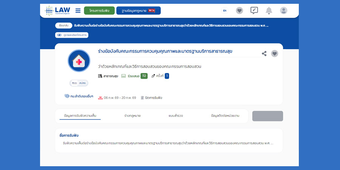340x170 pixels.
Task: Share this draft regulation
Action: (264, 54)
